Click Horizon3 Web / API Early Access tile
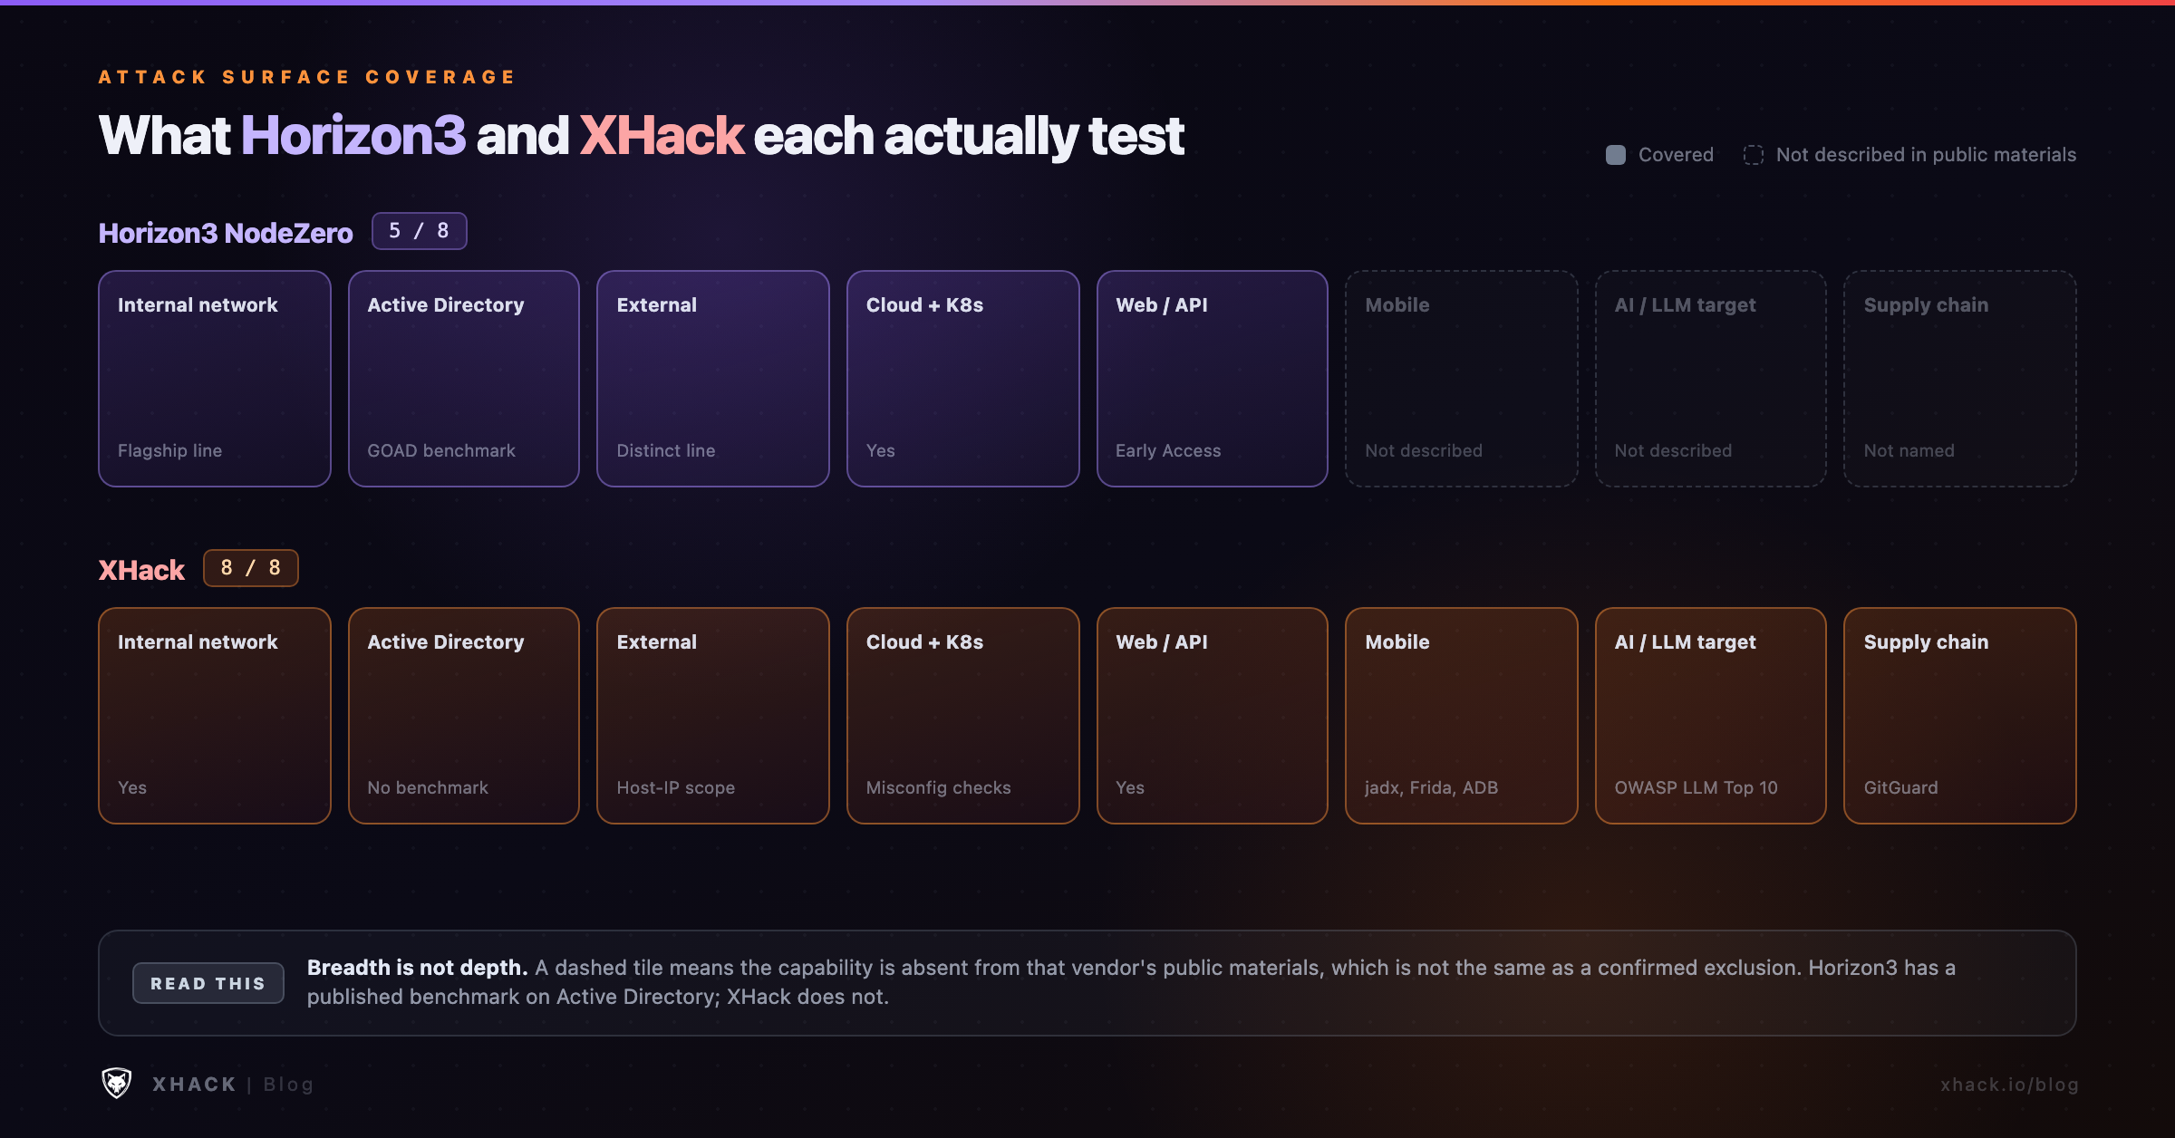 pyautogui.click(x=1213, y=379)
